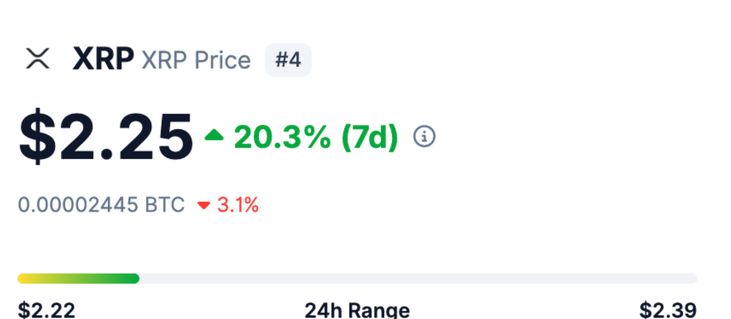Click the 24h Range label

click(x=357, y=309)
